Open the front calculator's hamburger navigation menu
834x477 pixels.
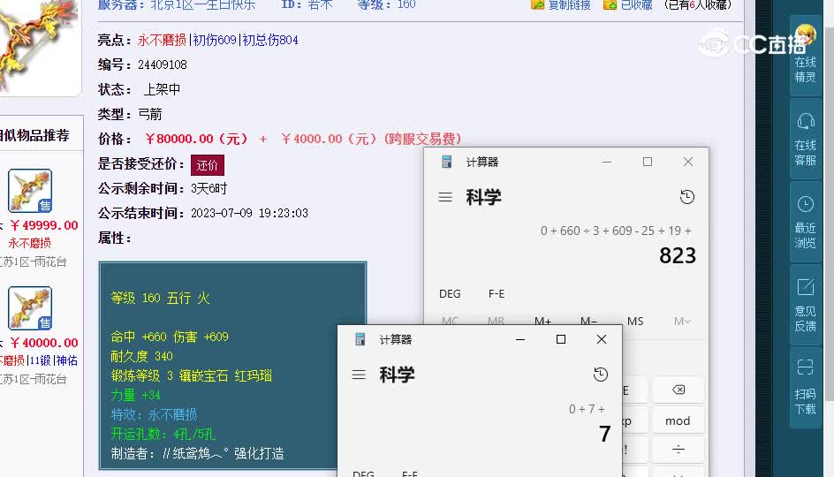(359, 375)
